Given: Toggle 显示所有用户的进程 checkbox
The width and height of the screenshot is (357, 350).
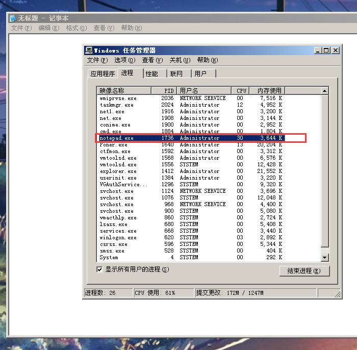Looking at the screenshot, I should (x=99, y=269).
